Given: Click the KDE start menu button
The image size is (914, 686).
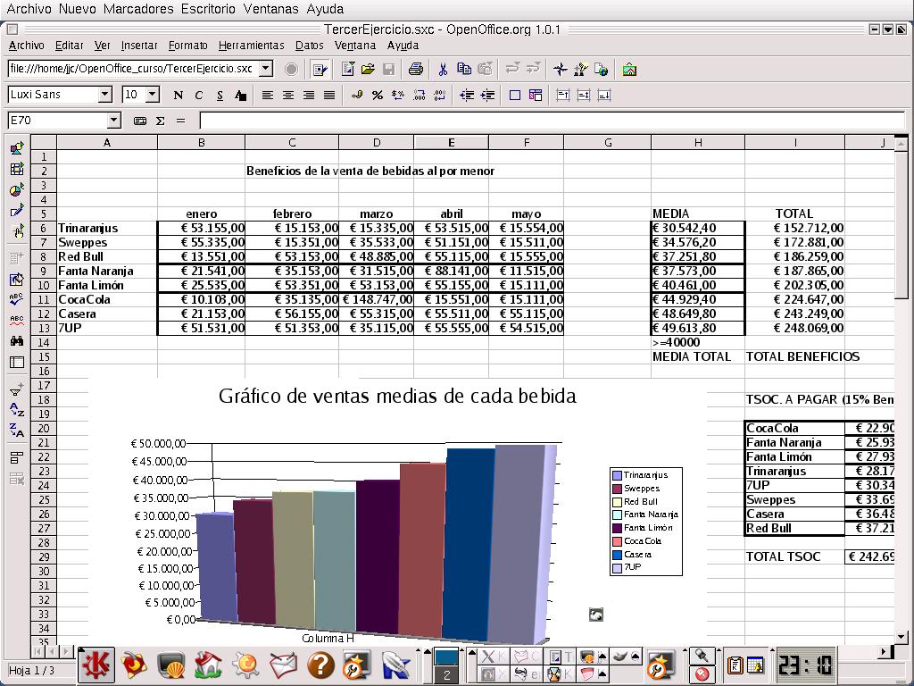Looking at the screenshot, I should click(x=96, y=665).
